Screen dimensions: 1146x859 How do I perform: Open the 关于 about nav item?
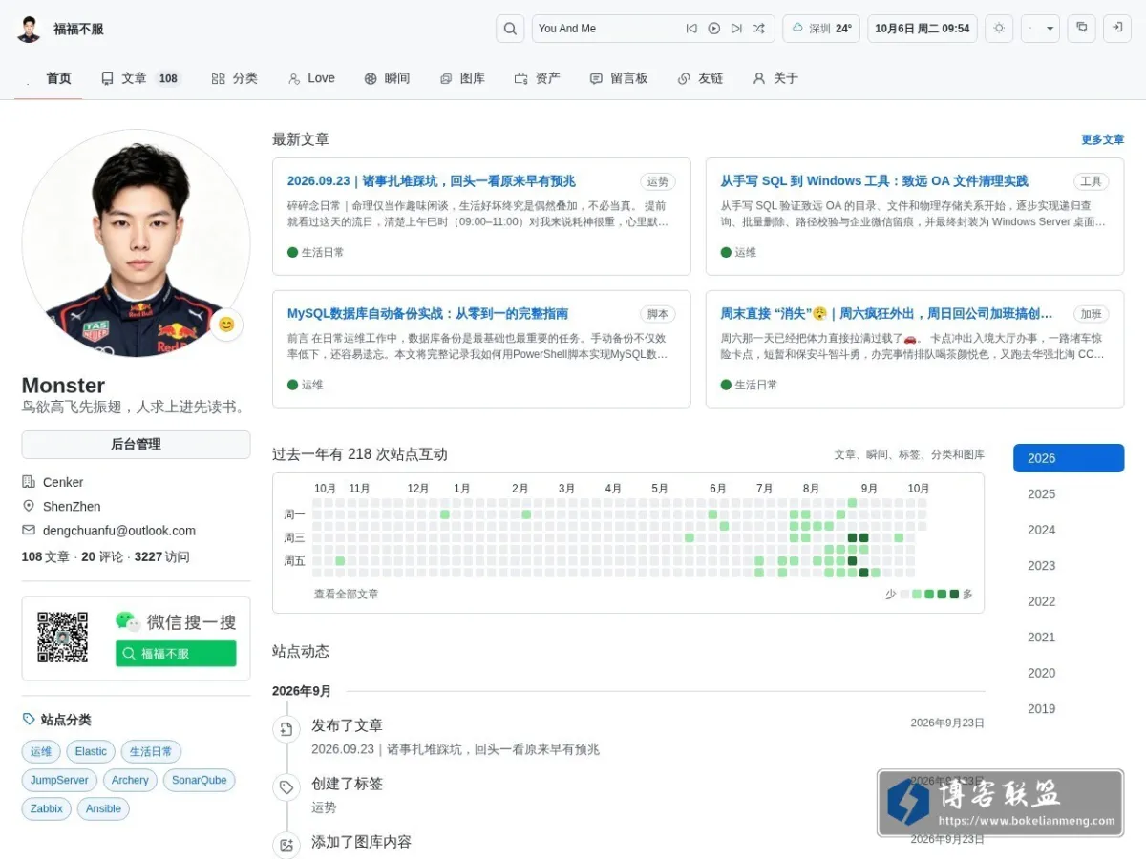point(775,78)
